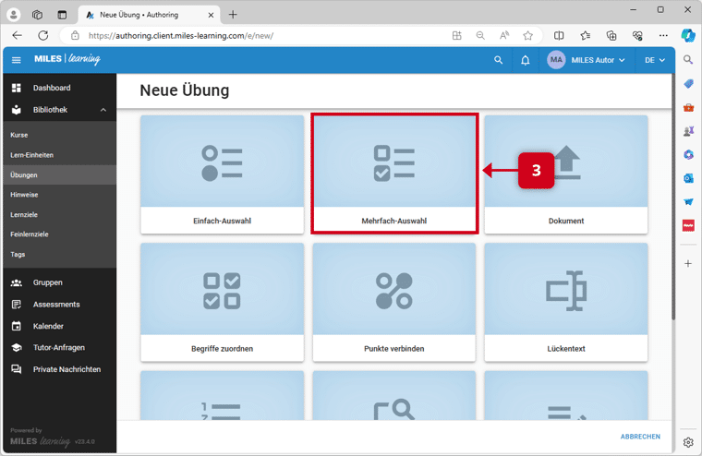Image resolution: width=702 pixels, height=456 pixels.
Task: Select the Einfach-Auswahl exercise type
Action: 222,174
